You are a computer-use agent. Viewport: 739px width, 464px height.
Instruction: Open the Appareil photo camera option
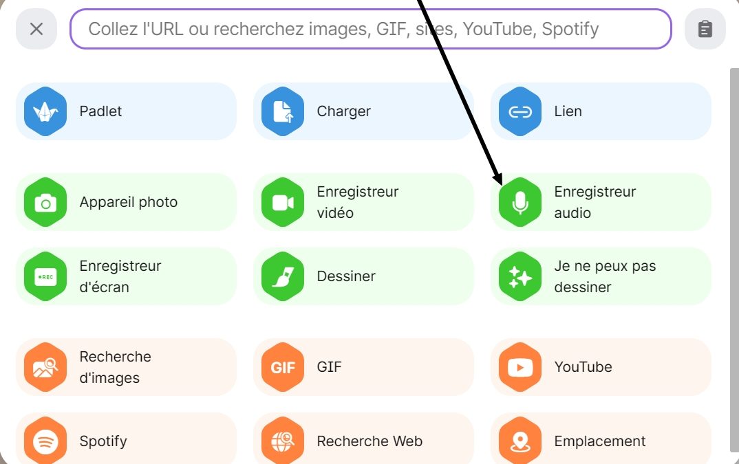[126, 202]
